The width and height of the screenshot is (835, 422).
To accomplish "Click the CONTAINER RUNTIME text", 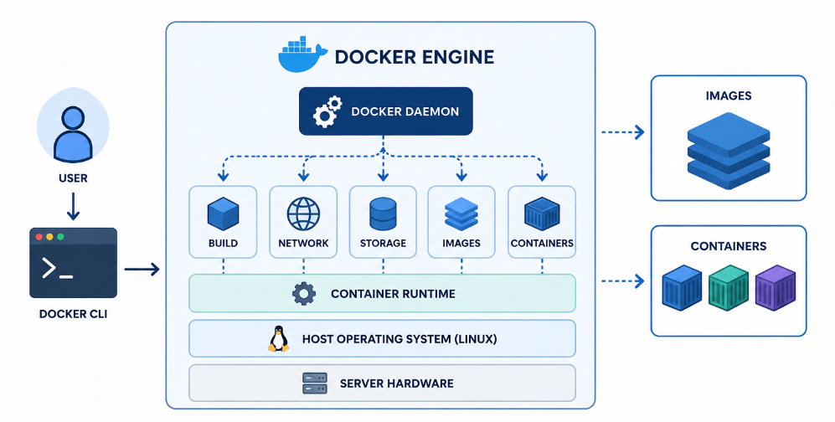I will point(393,294).
